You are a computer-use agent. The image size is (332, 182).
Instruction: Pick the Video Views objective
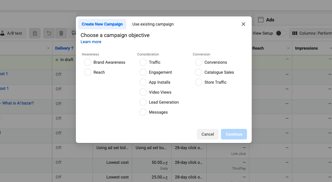[x=143, y=92]
